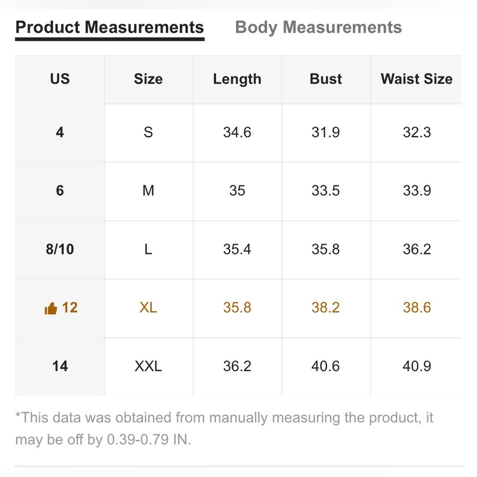The width and height of the screenshot is (477, 477).
Task: Click the Waist Size column header
Action: 416,79
